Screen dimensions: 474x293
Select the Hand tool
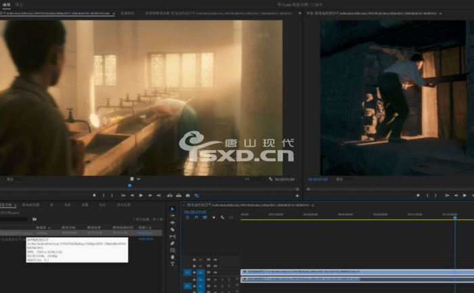172,257
